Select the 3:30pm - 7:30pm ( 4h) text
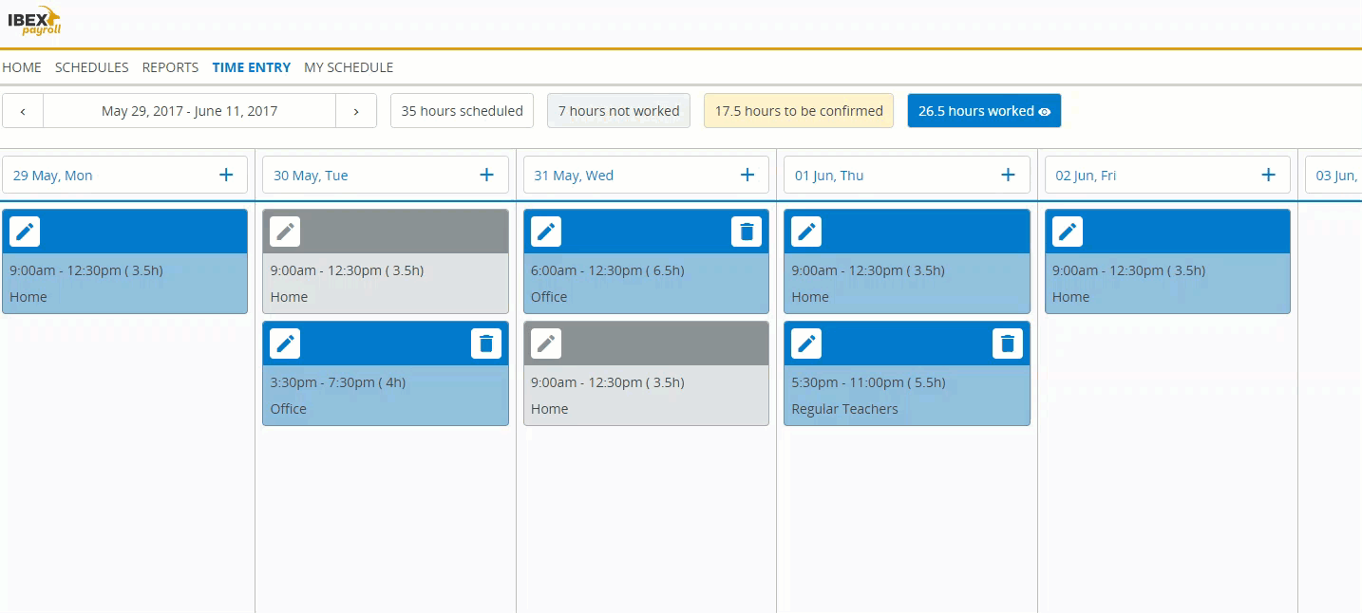The height and width of the screenshot is (613, 1362). [x=338, y=382]
